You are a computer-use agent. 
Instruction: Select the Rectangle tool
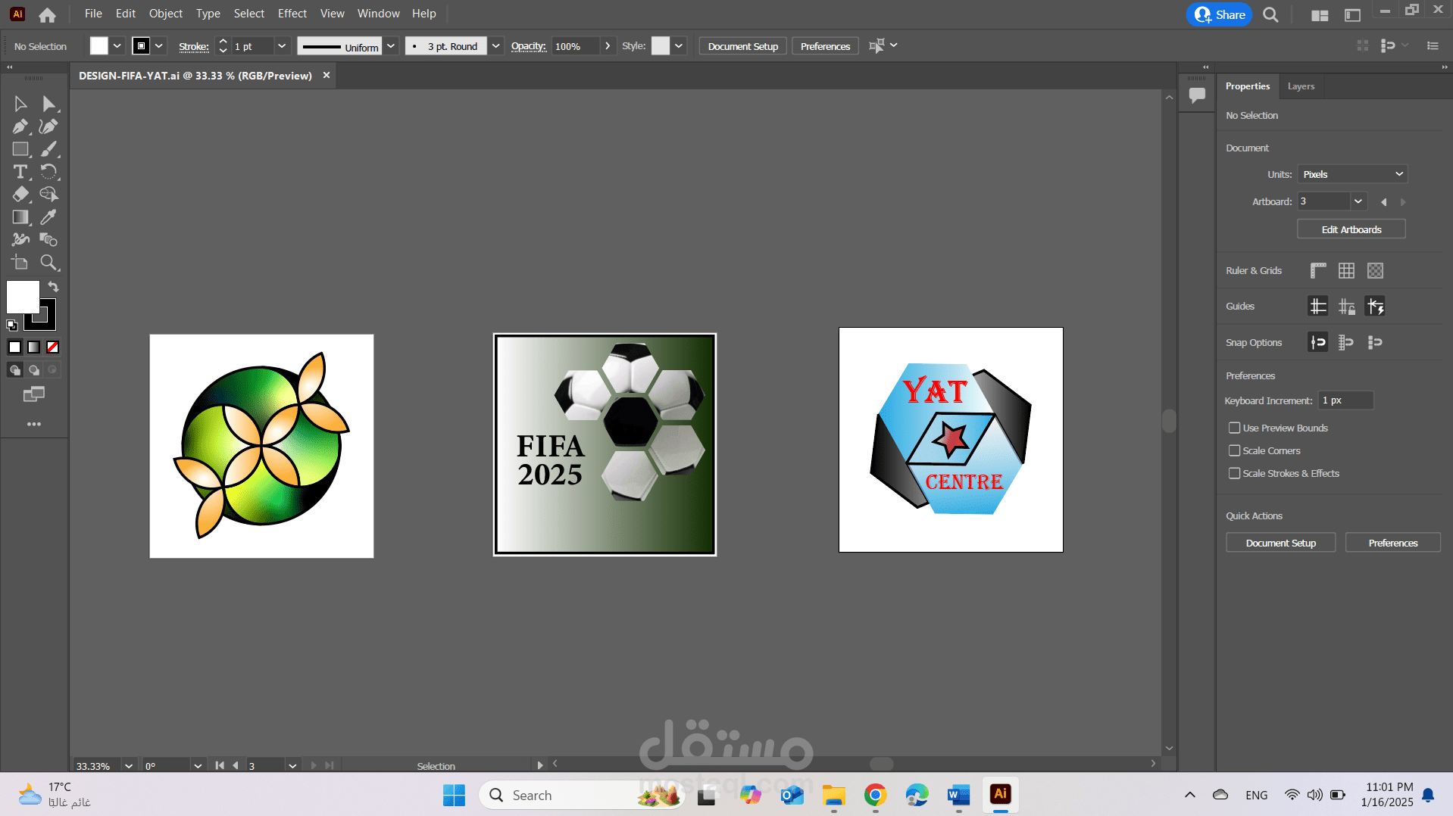20,149
